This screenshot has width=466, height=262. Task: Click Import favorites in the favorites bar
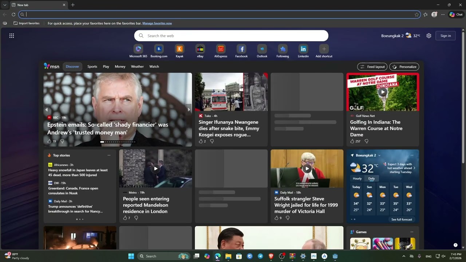coord(27,23)
